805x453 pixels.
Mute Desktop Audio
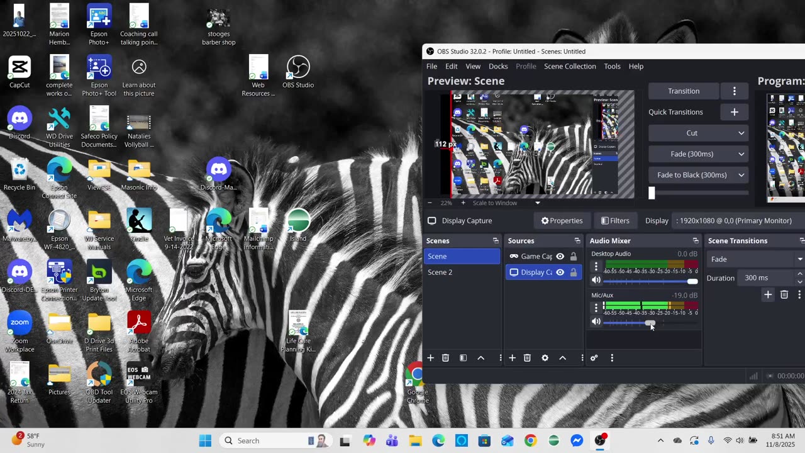pos(596,281)
